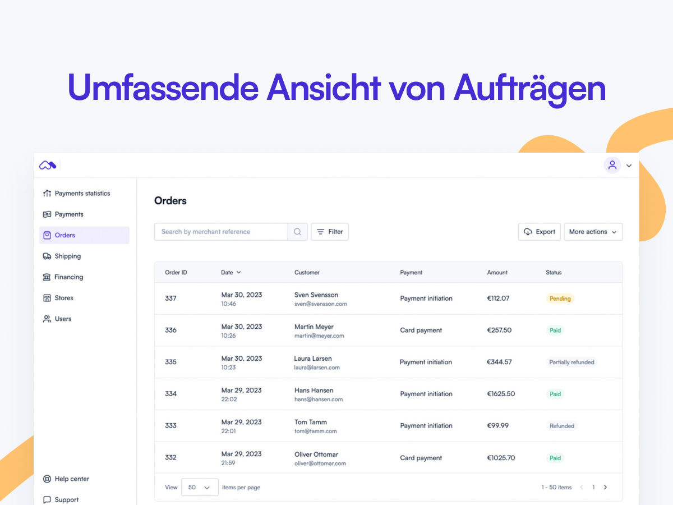Screen dimensions: 673x505
Task: Open order 337 from Sven Svensson
Action: 170,299
